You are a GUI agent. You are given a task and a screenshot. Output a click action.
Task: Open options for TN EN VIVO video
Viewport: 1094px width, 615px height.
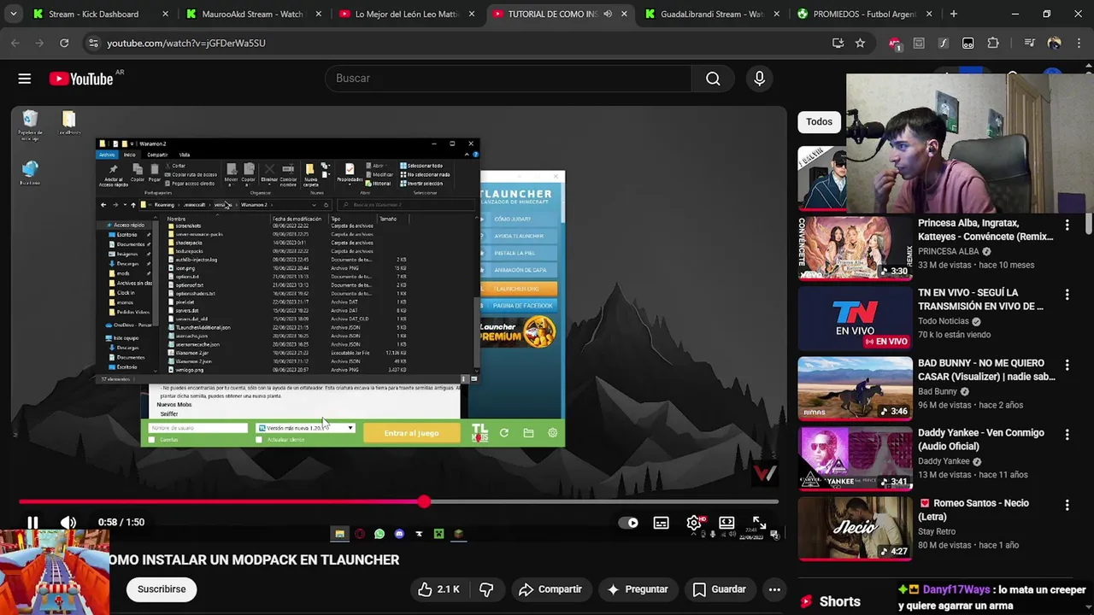1067,295
